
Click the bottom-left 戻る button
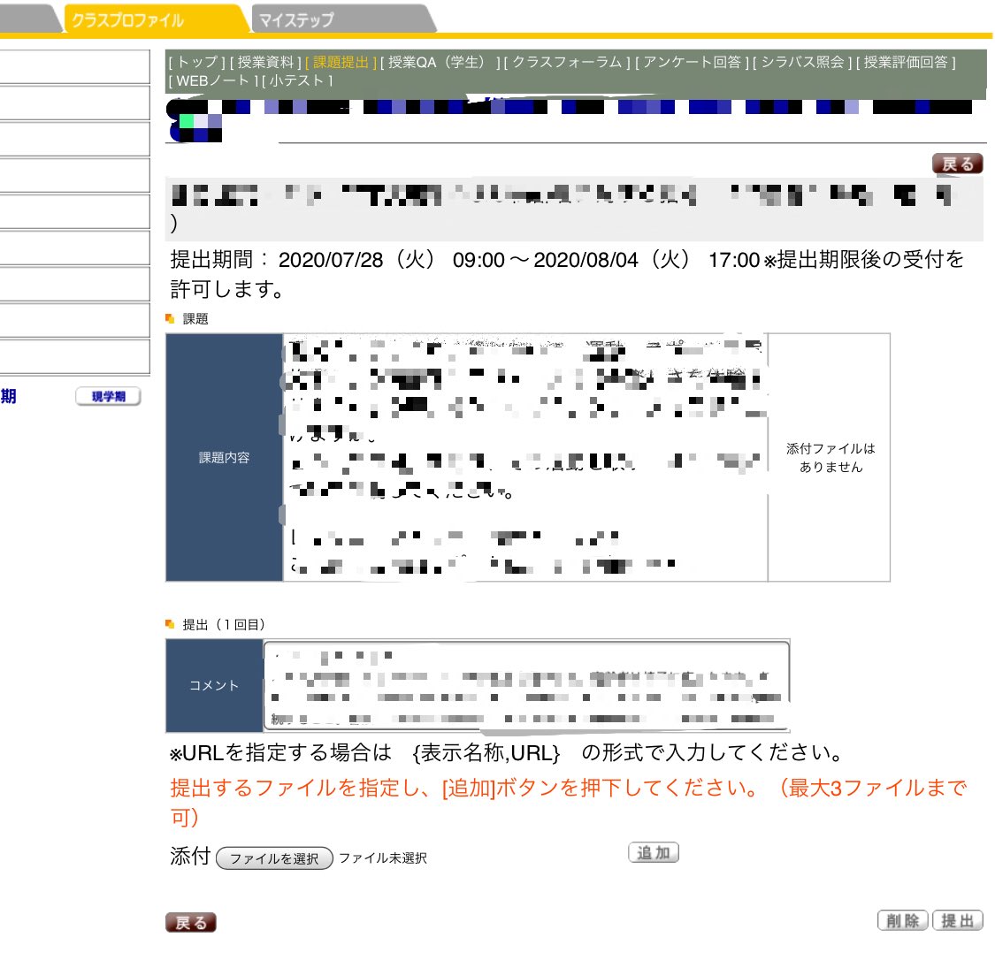pyautogui.click(x=189, y=922)
